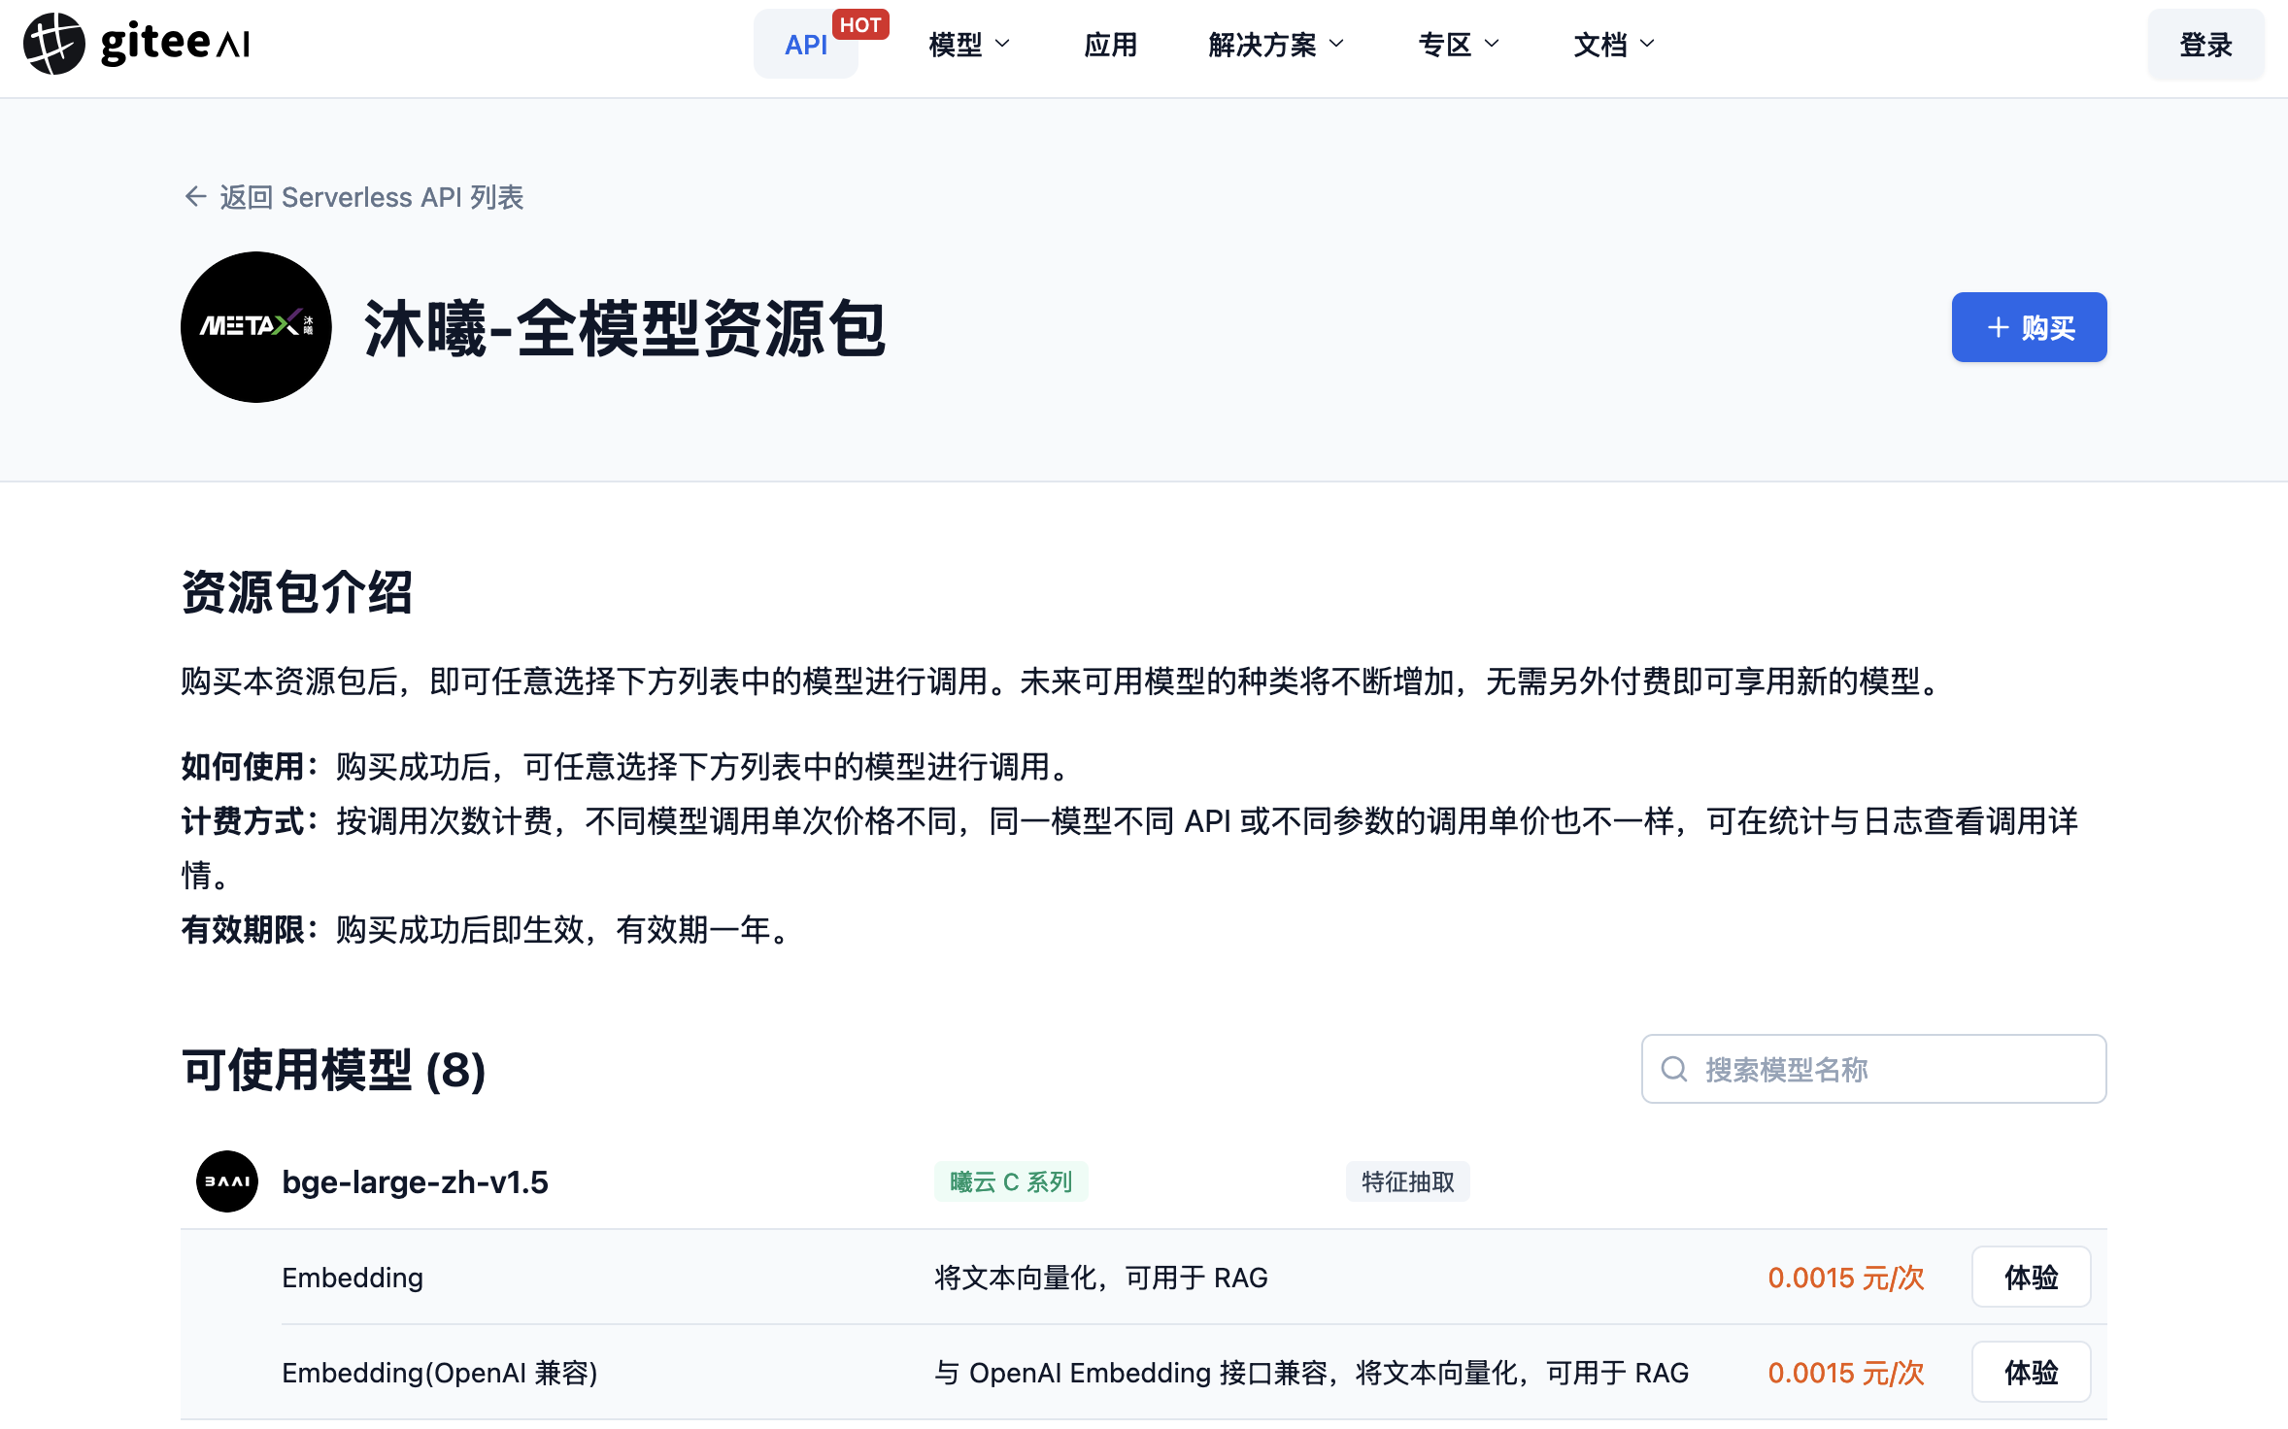Select the Embedding(OpenAI 兼容) API name
Viewport: 2288px width, 1429px height.
pyautogui.click(x=440, y=1373)
